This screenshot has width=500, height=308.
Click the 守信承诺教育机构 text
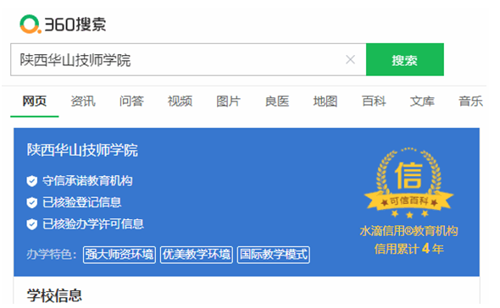point(87,181)
